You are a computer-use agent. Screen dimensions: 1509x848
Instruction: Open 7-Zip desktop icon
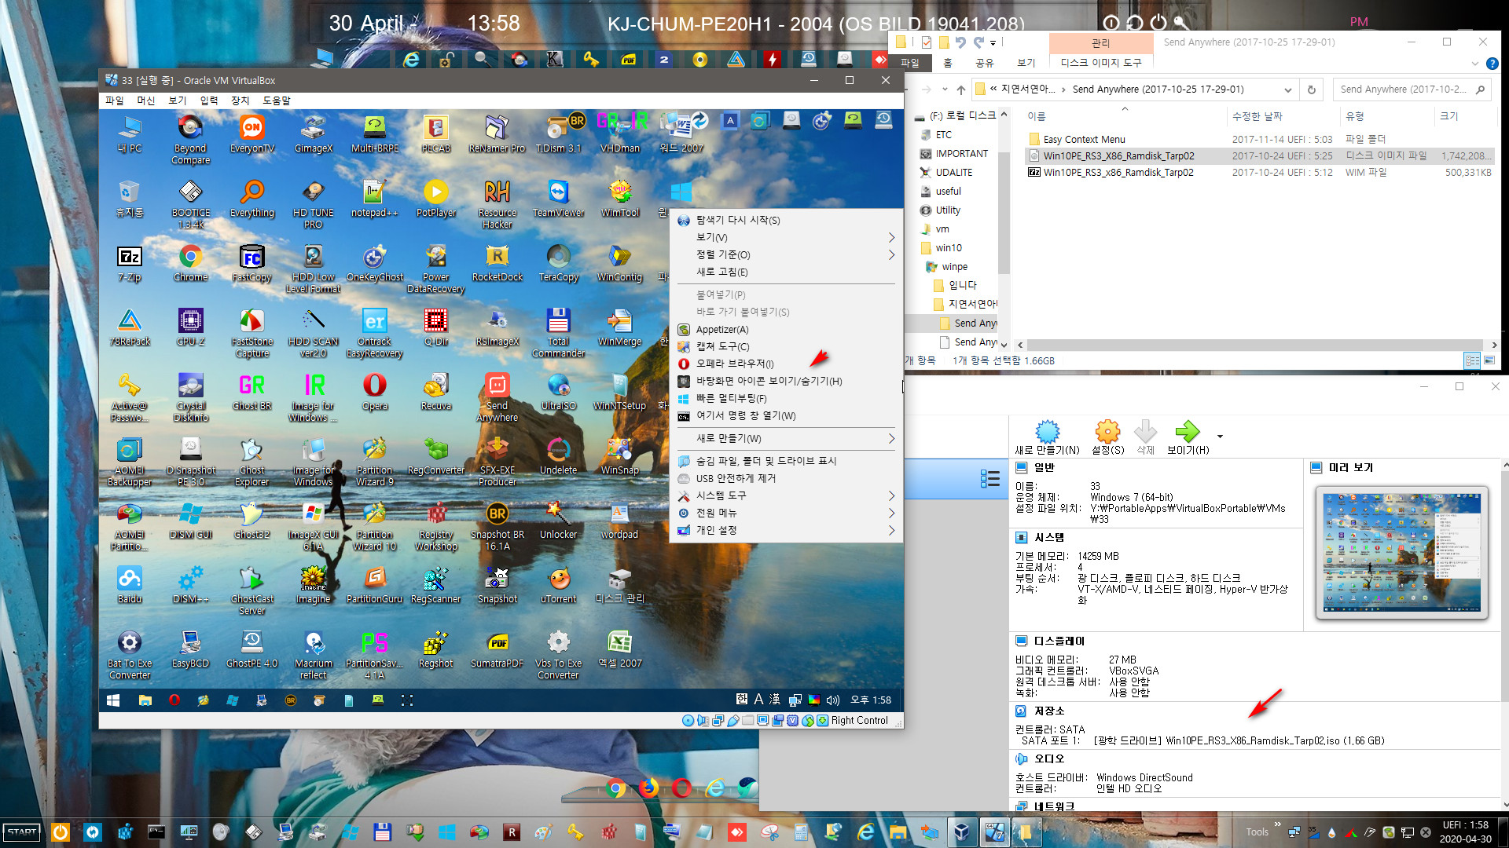coord(129,263)
